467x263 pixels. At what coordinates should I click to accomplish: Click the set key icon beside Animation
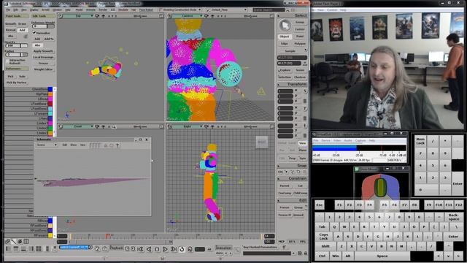[236, 250]
